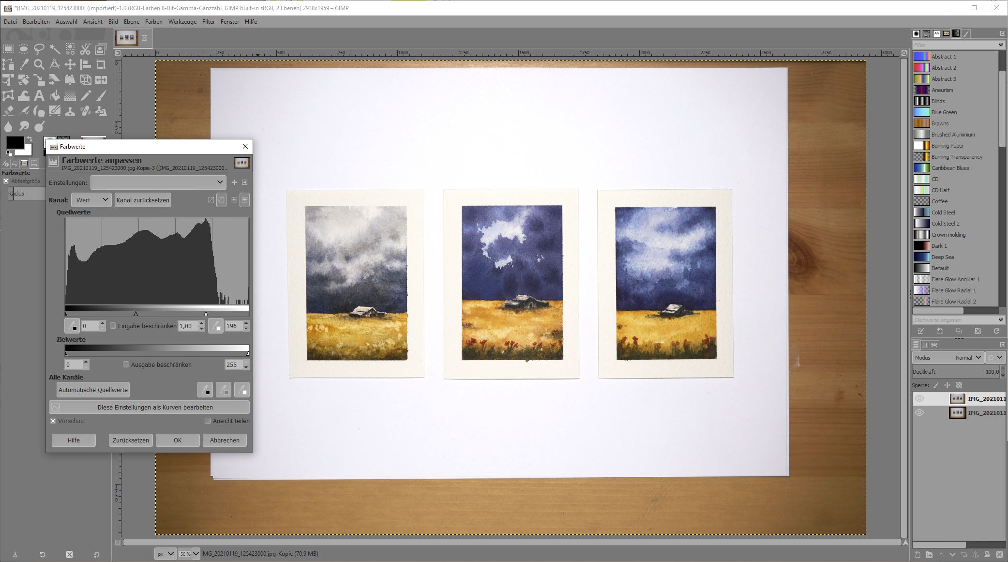
Task: Swap foreground and background colors
Action: tap(30, 139)
